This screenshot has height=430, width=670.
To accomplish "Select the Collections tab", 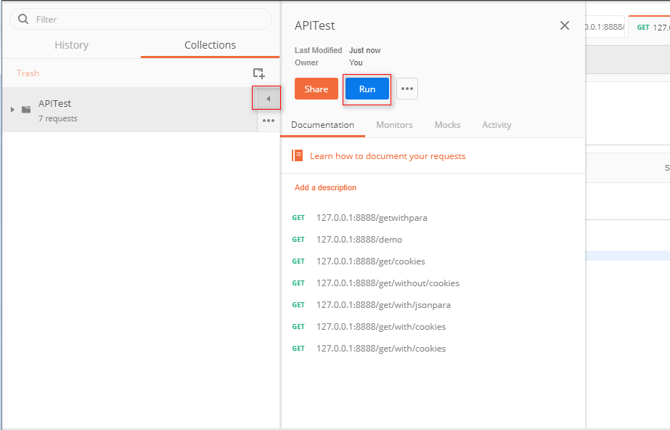I will tap(210, 45).
